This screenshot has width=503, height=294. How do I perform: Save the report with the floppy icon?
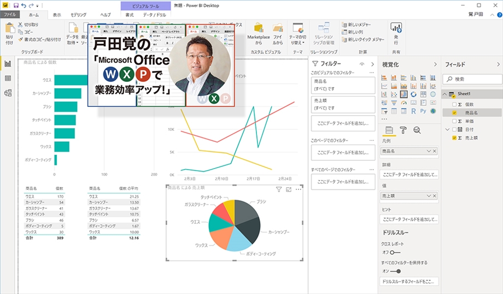[16, 5]
